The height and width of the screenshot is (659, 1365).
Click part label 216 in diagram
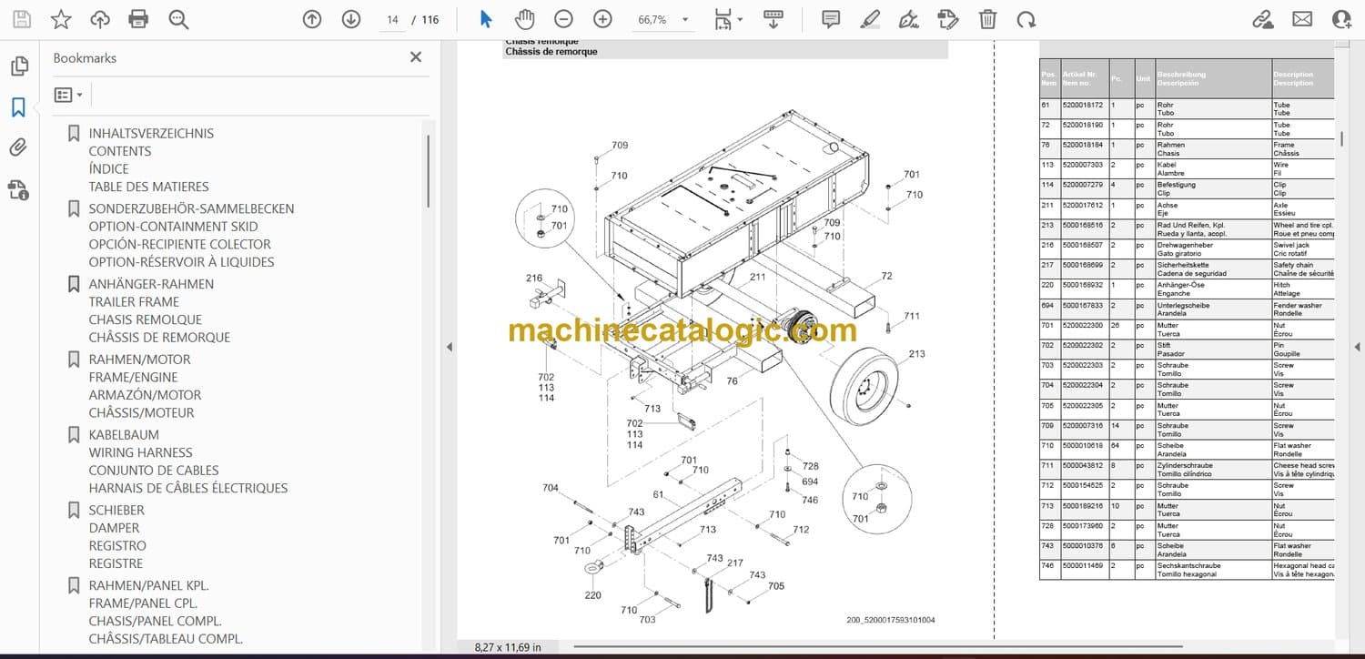533,279
